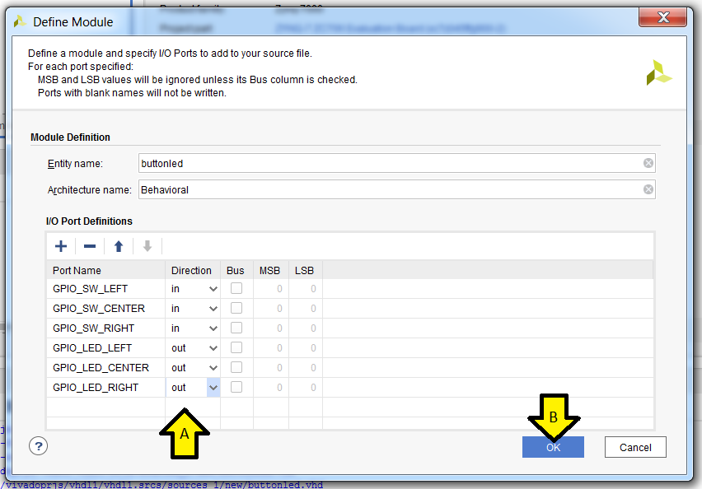Screen dimensions: 702x489
Task: Move port down with down arrow
Action: (x=147, y=246)
